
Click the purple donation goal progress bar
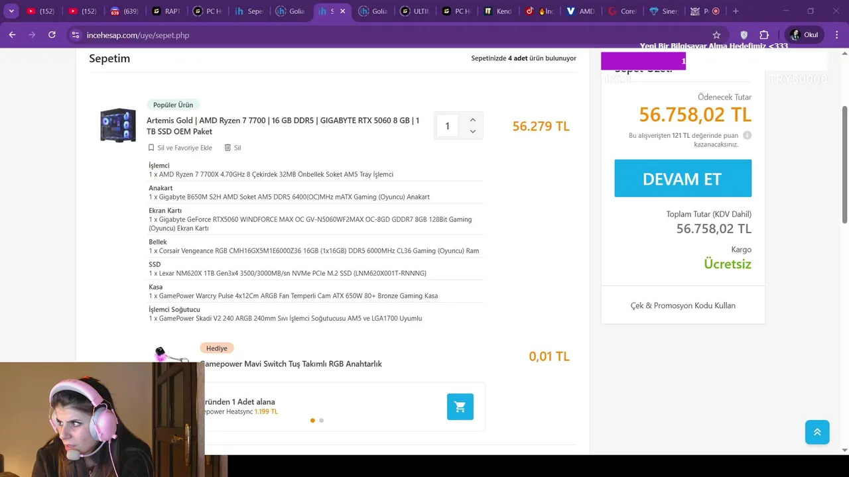[643, 61]
